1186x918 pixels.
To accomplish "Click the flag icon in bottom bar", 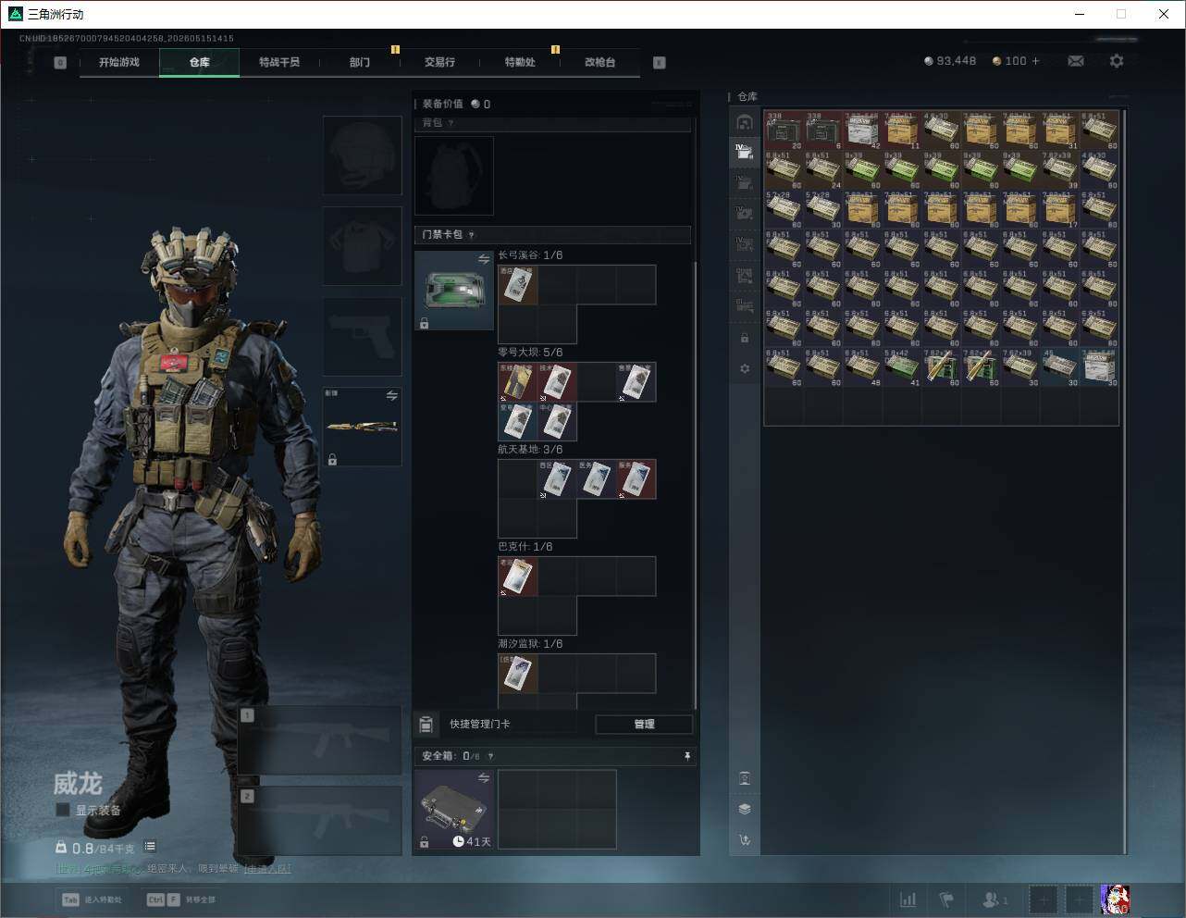I will [x=946, y=899].
